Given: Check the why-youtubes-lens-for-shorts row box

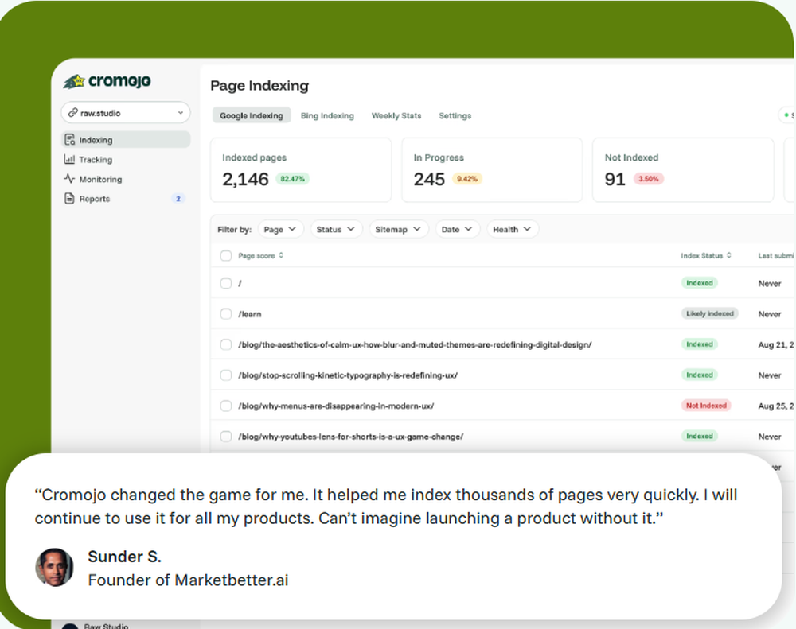Looking at the screenshot, I should point(226,437).
